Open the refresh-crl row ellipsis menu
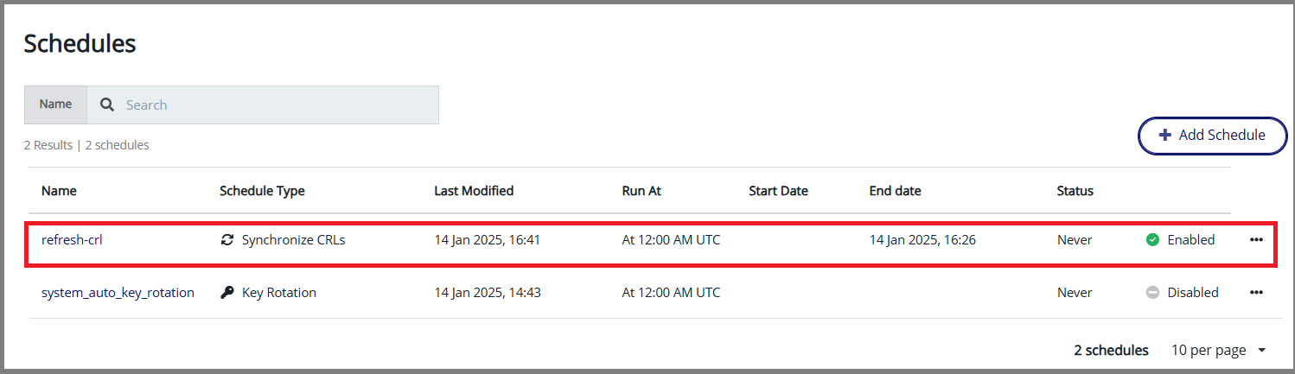Viewport: 1295px width, 374px height. pos(1256,240)
